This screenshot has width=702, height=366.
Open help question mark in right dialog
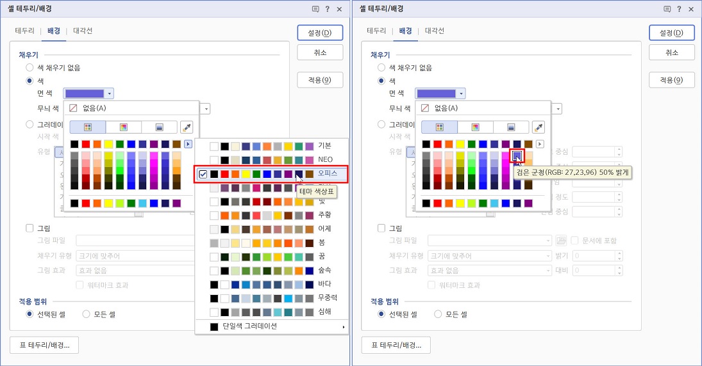pyautogui.click(x=679, y=9)
